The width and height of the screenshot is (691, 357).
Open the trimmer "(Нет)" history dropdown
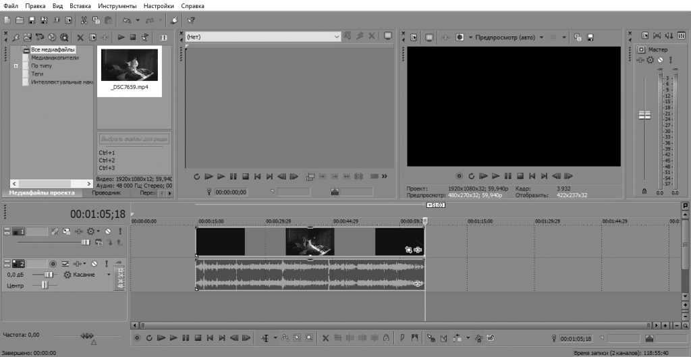click(337, 36)
